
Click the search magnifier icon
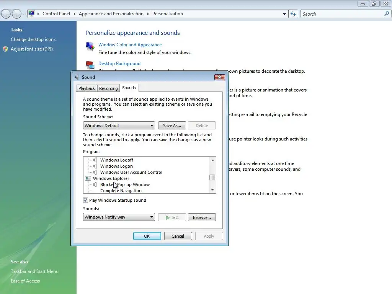387,14
